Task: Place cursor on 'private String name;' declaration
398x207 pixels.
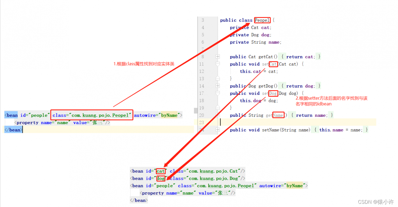Action: pyautogui.click(x=256, y=42)
